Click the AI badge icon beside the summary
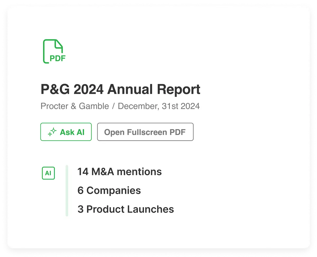Image resolution: width=317 pixels, height=257 pixels. click(48, 173)
